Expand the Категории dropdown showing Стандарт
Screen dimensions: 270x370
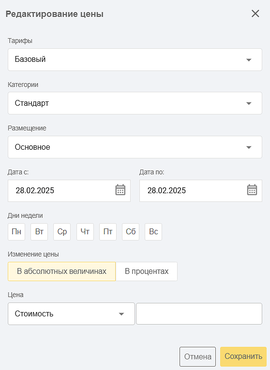135,103
